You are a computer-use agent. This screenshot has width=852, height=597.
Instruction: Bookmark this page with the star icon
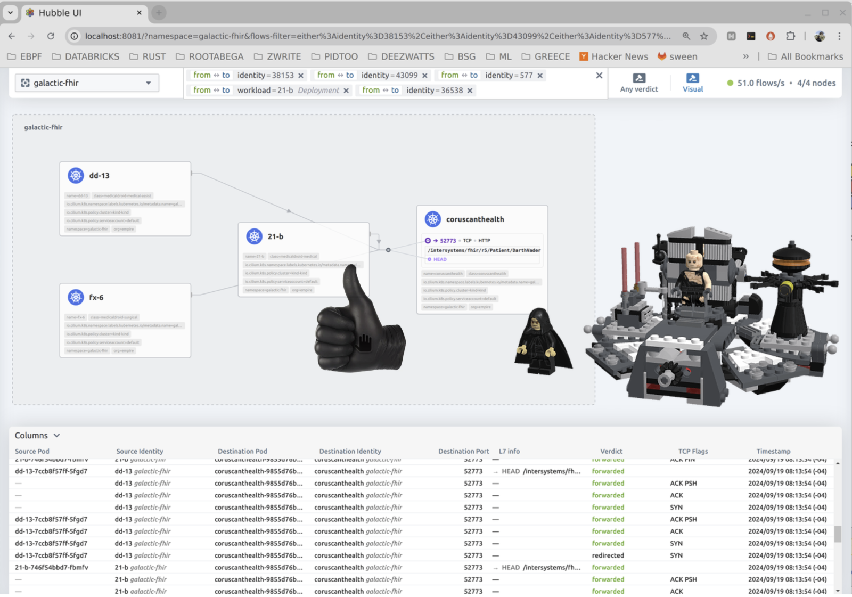coord(704,36)
